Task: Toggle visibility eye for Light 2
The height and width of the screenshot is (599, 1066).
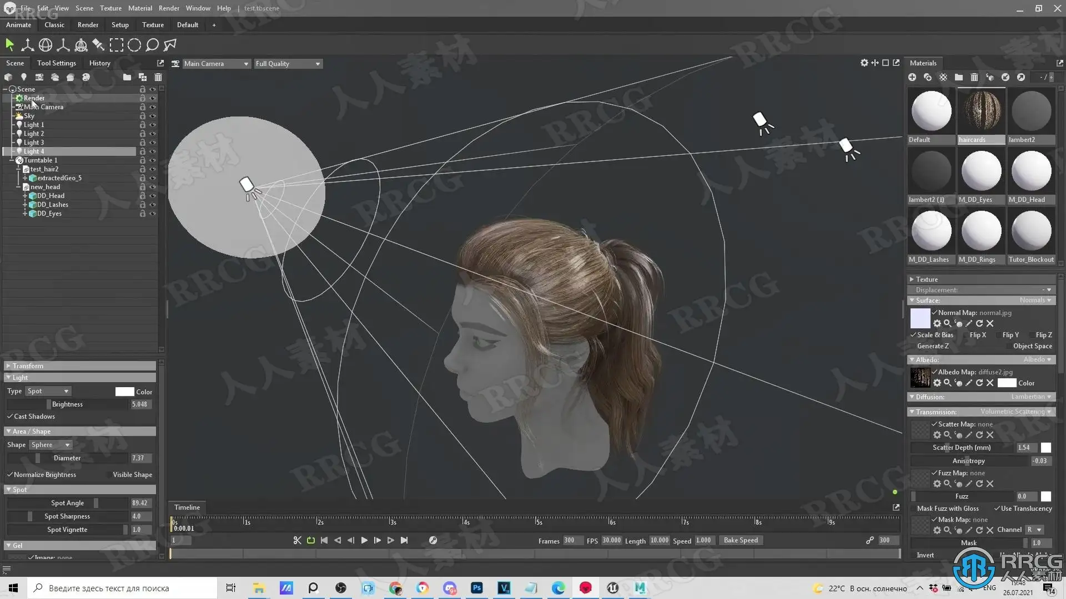Action: pyautogui.click(x=153, y=134)
